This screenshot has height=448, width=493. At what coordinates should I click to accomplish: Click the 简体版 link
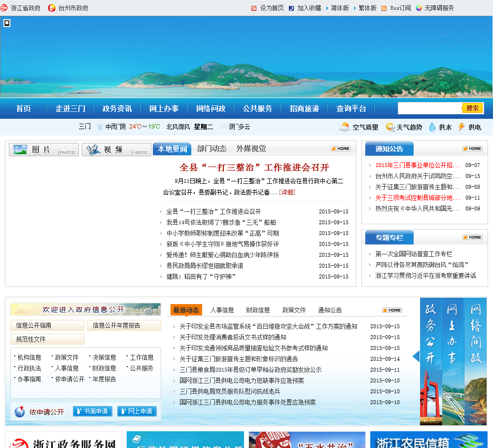340,8
